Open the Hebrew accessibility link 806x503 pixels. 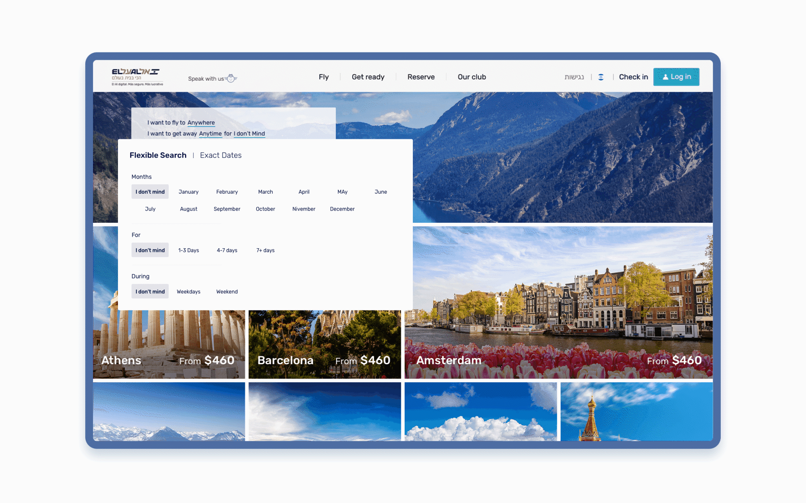point(574,77)
